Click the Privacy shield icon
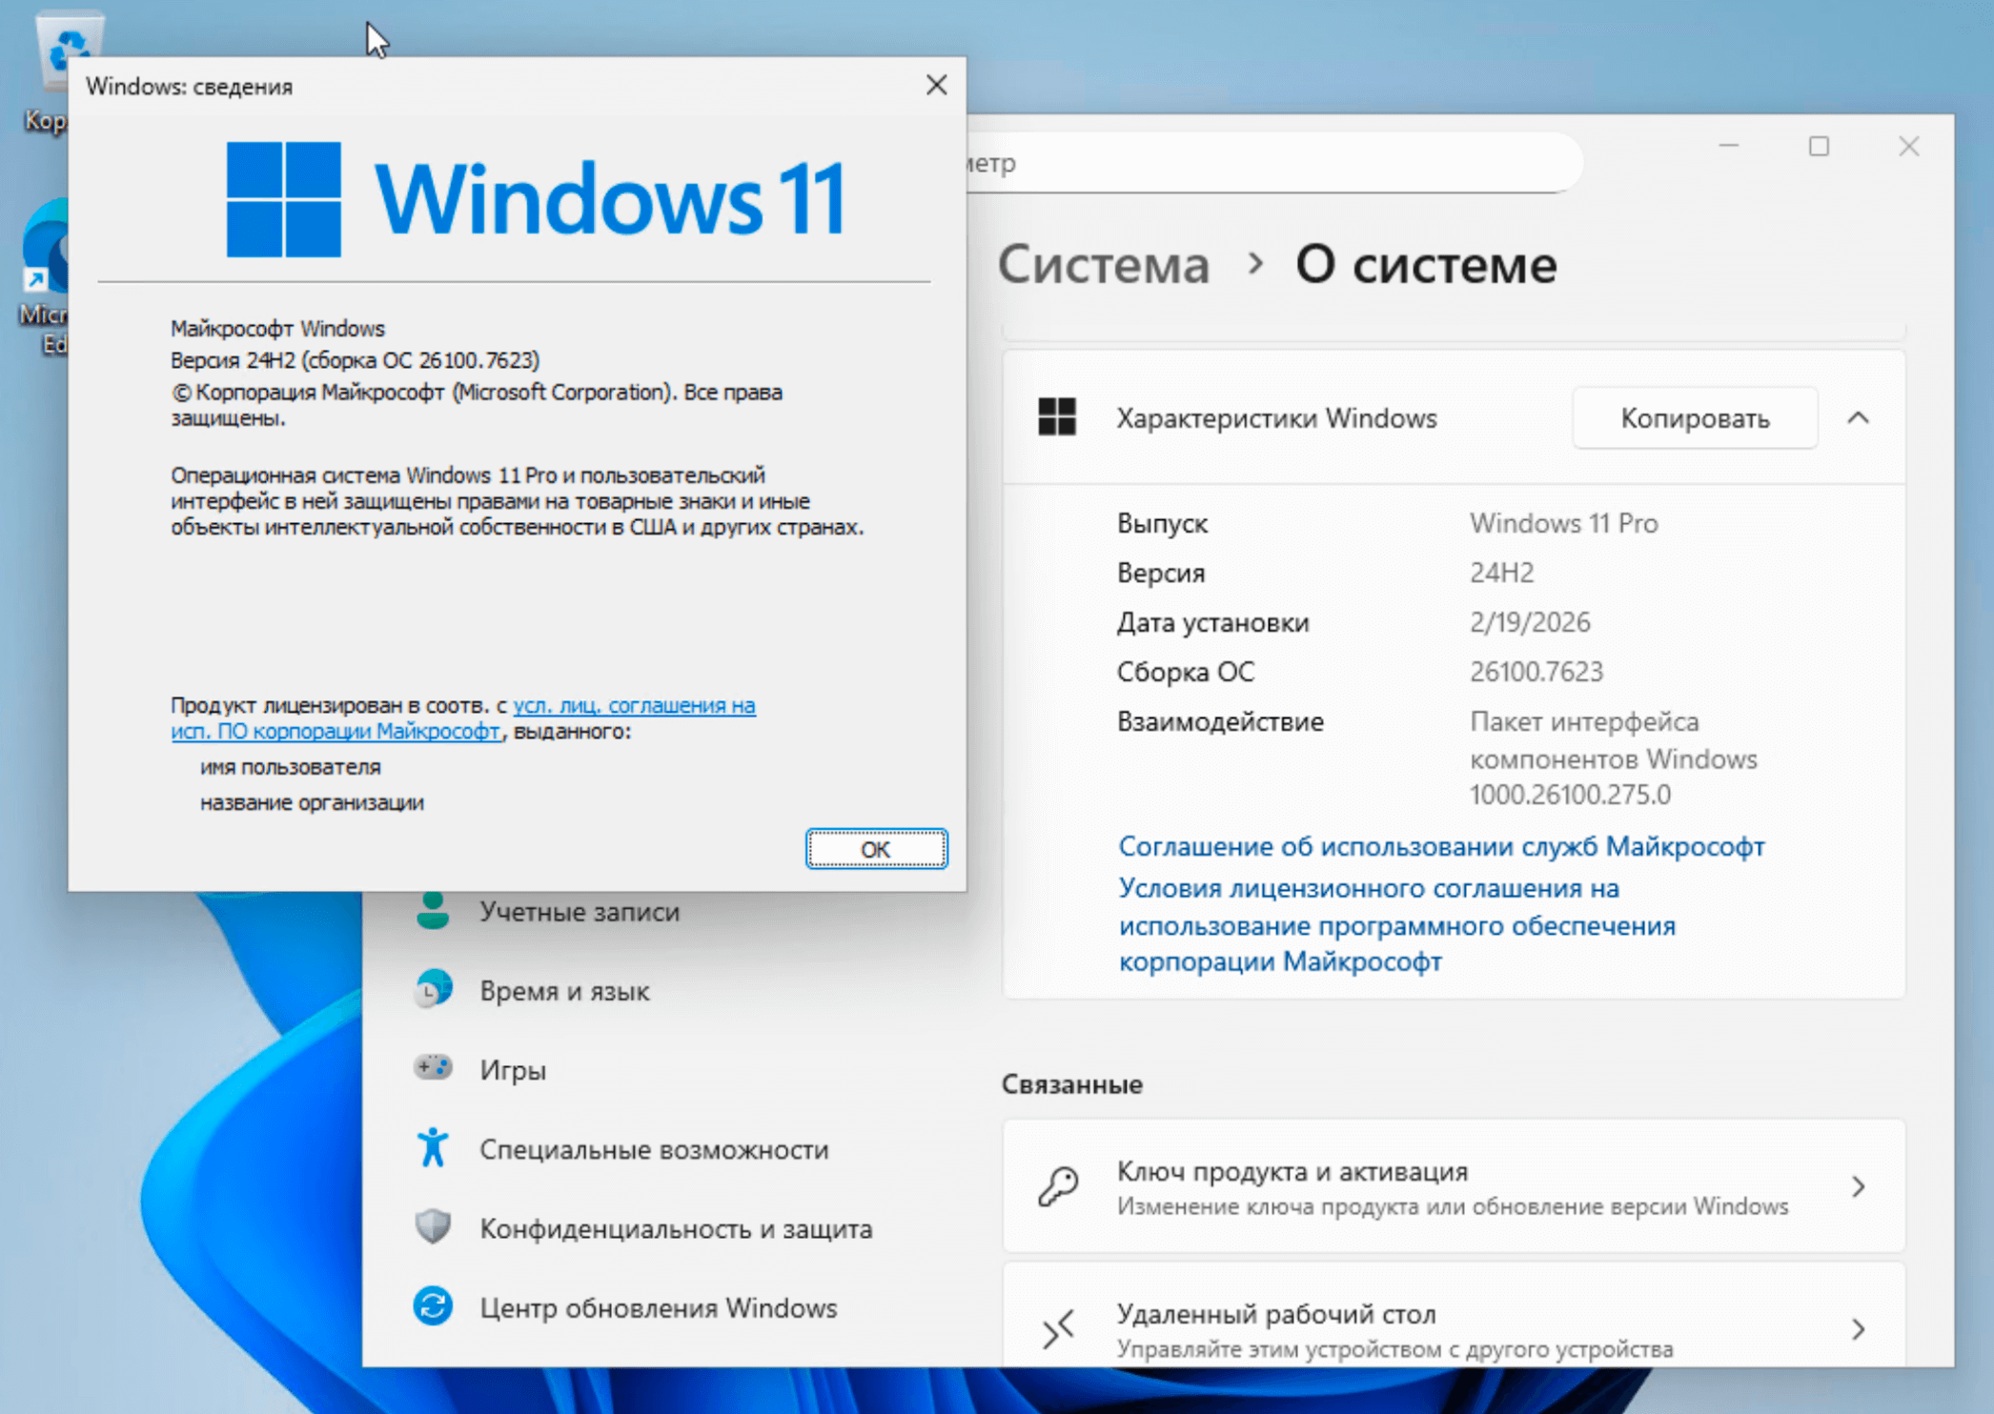The width and height of the screenshot is (1994, 1414). coord(434,1227)
